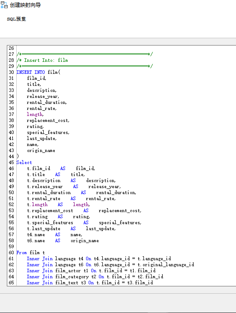Click 'rental_rate,' on line 36
Viewport: 236px width, 313px height.
pyautogui.click(x=42, y=108)
